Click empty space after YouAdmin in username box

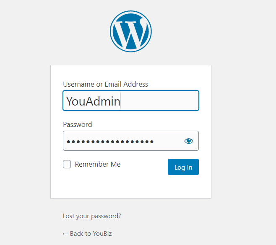coord(159,101)
